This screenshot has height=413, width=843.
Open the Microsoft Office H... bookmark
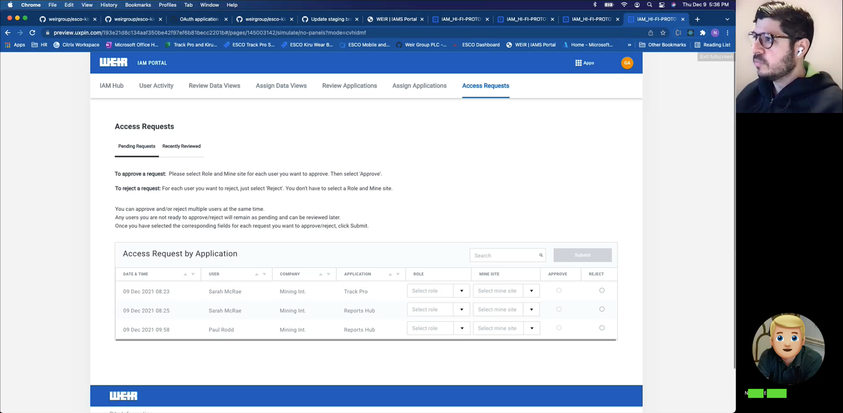pyautogui.click(x=132, y=45)
